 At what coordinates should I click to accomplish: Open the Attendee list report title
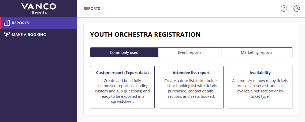[191, 73]
